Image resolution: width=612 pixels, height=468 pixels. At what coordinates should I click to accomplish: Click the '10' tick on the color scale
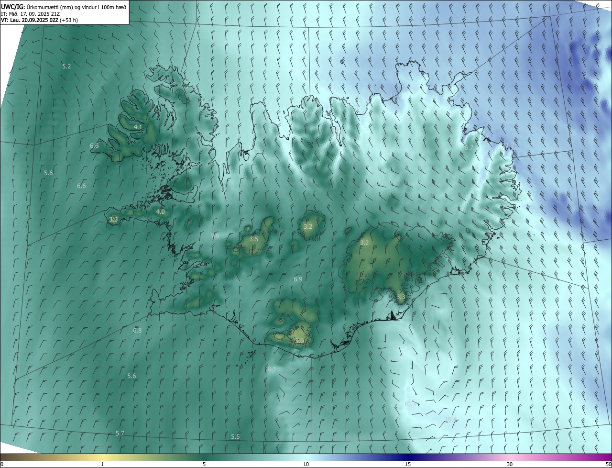306,464
